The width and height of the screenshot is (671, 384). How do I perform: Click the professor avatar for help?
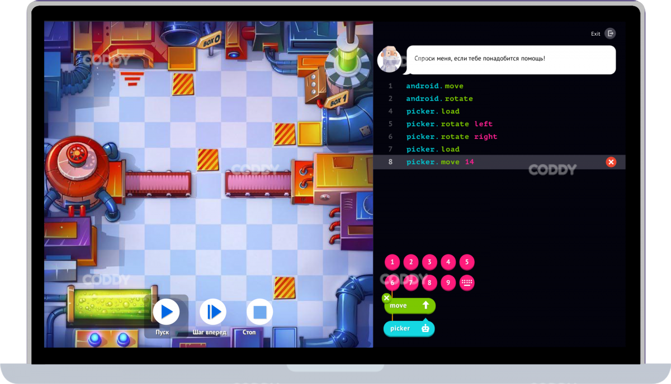(389, 59)
